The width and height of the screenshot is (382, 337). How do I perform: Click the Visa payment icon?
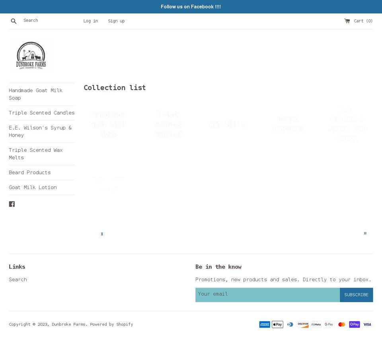pyautogui.click(x=367, y=324)
